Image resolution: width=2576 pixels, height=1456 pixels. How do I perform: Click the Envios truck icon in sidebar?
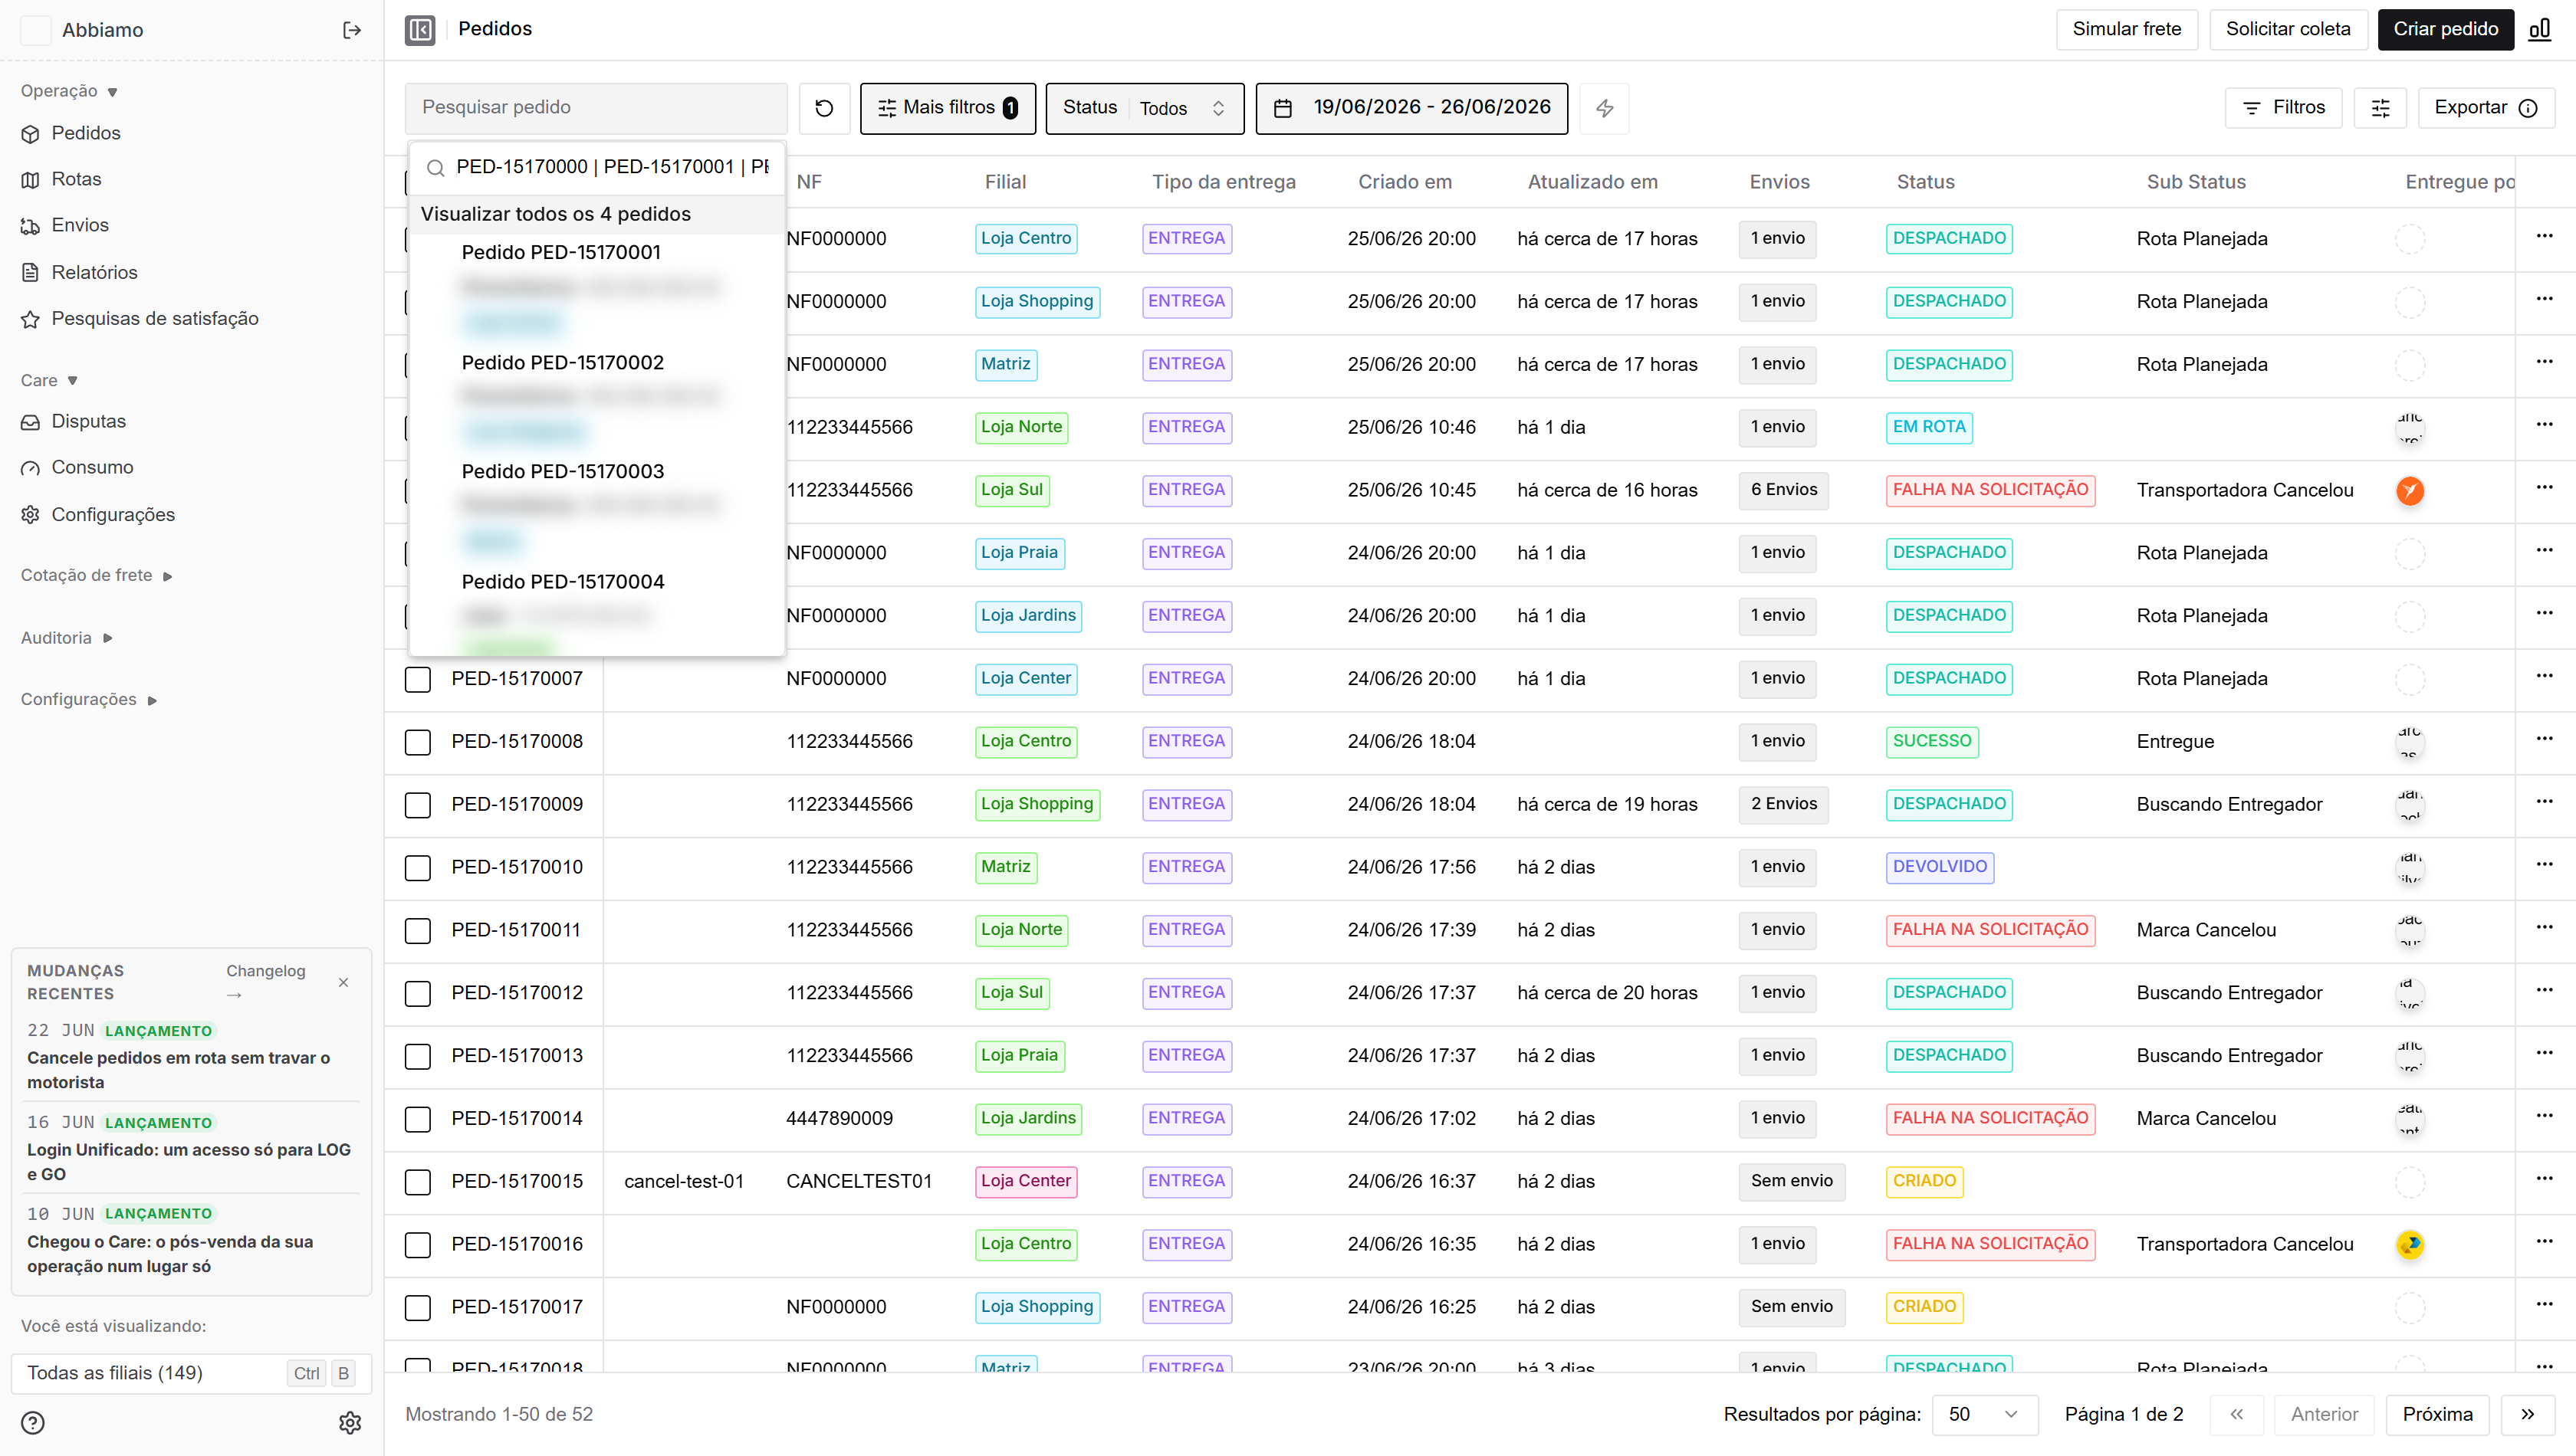[31, 226]
